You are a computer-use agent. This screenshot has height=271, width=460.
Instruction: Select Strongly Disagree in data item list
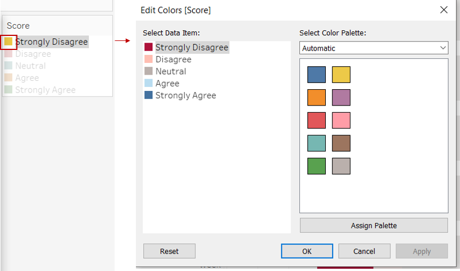click(192, 47)
